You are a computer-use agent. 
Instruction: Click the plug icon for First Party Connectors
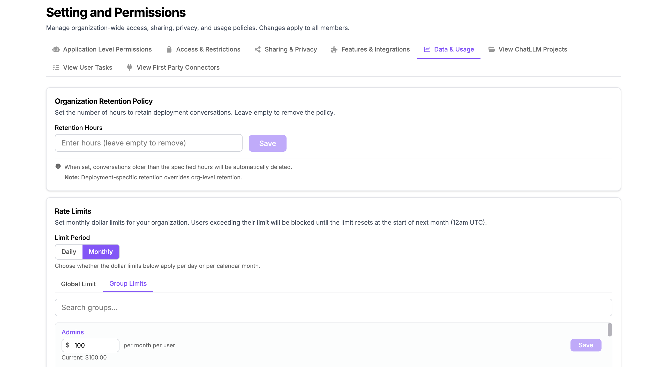pyautogui.click(x=130, y=68)
